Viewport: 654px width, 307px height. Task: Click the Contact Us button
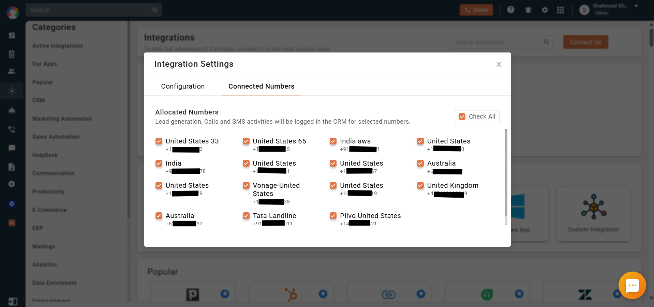[x=585, y=42]
